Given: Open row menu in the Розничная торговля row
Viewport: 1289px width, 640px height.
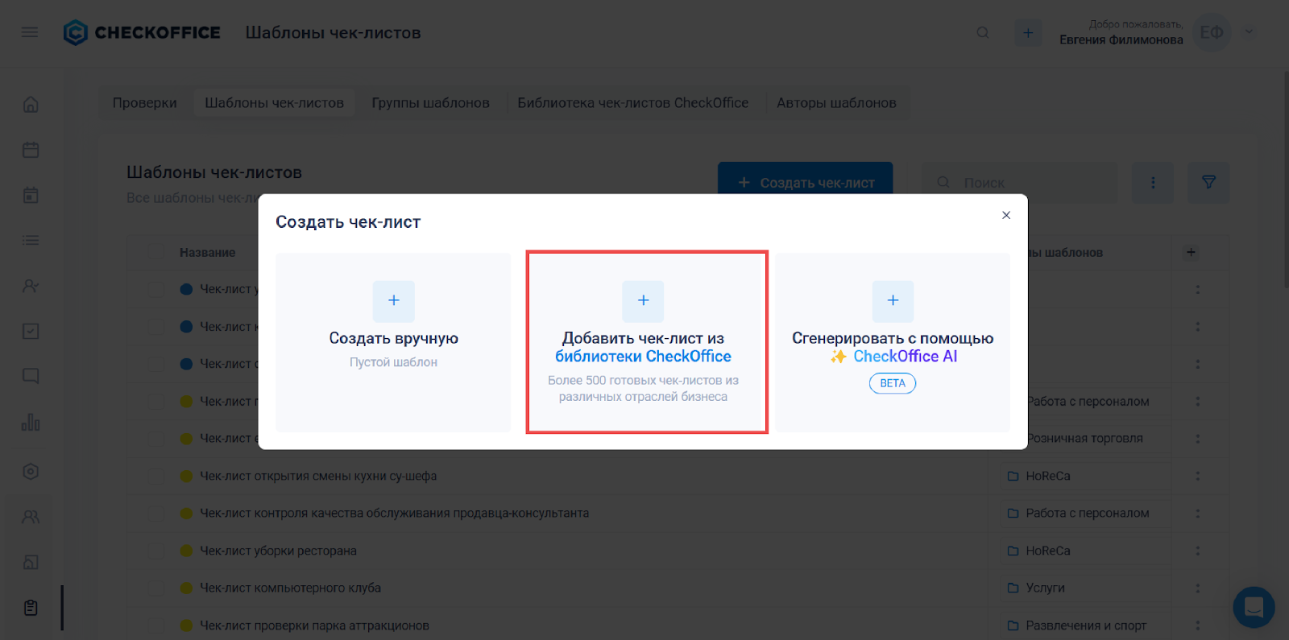Looking at the screenshot, I should tap(1198, 439).
